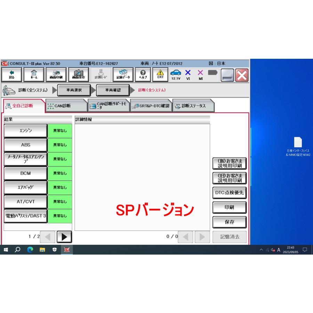The width and height of the screenshot is (313, 313).
Task: Select the エンジン system button
Action: pyautogui.click(x=25, y=131)
